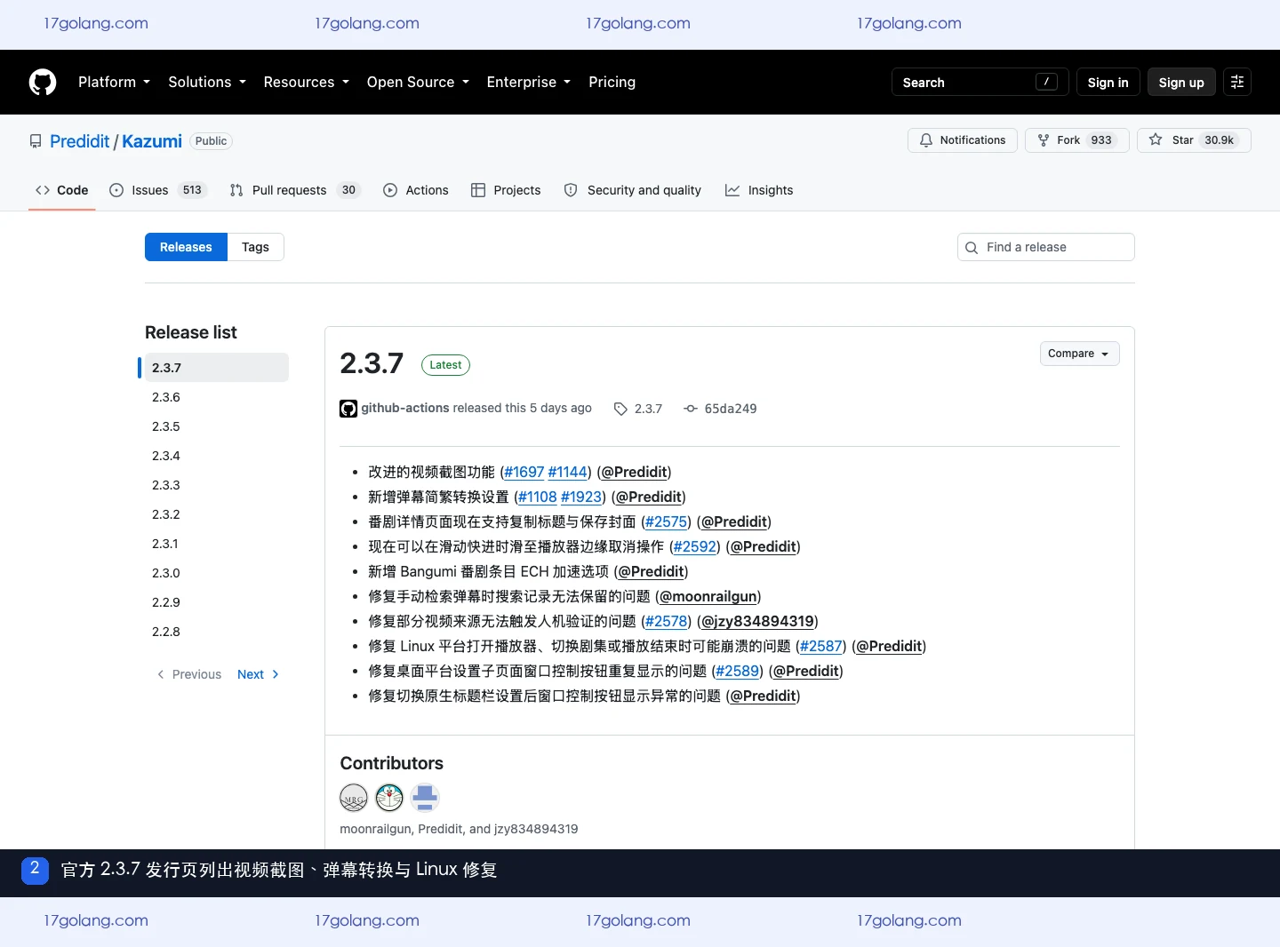Select release 2.3.6 in Release list
The image size is (1280, 947).
tap(216, 397)
